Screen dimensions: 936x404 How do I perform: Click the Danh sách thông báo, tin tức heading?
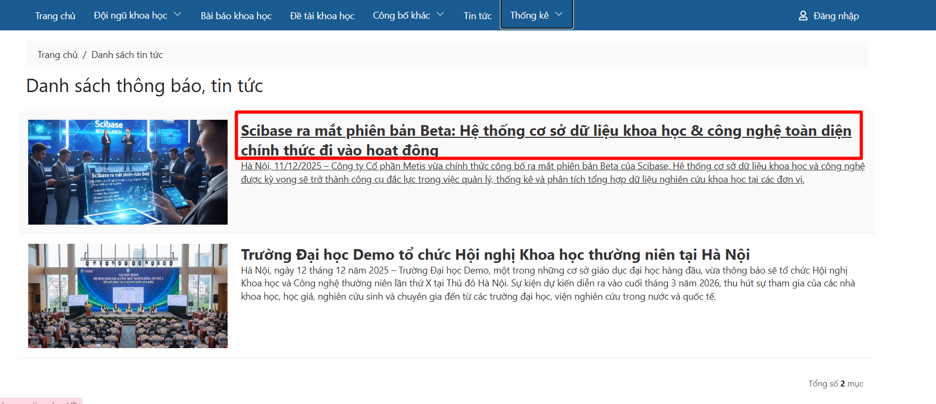click(145, 86)
